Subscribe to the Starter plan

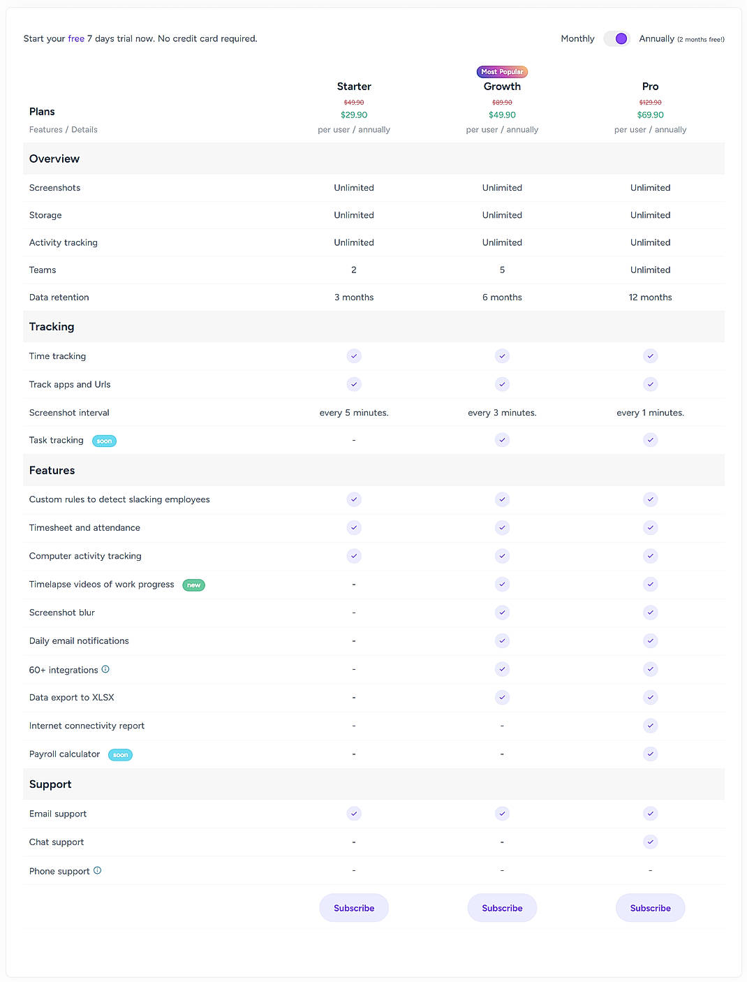[x=354, y=907]
